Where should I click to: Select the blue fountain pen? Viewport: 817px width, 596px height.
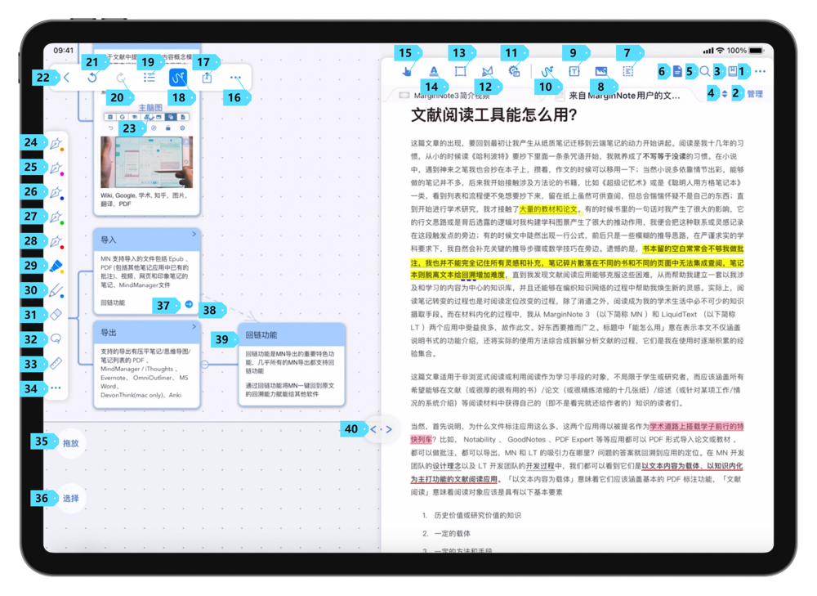56,192
